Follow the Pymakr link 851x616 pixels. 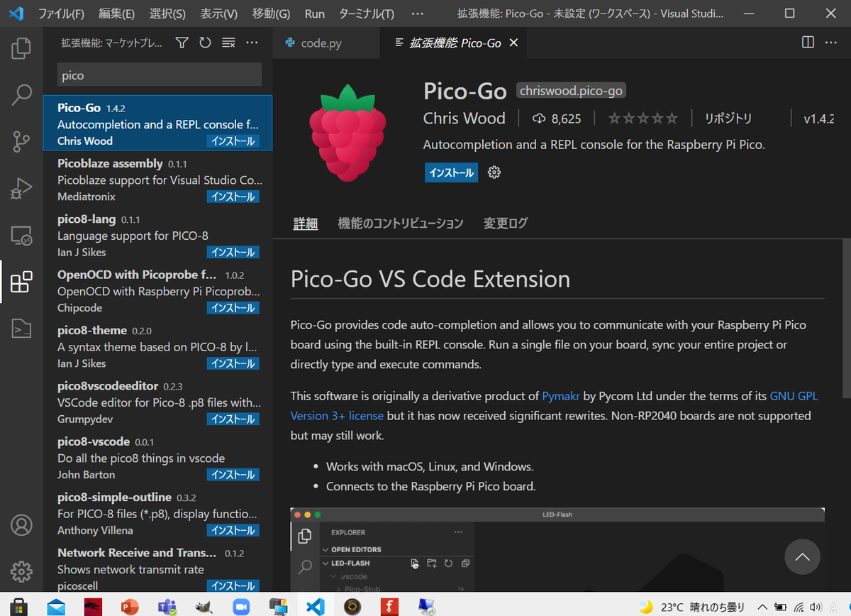click(x=562, y=396)
